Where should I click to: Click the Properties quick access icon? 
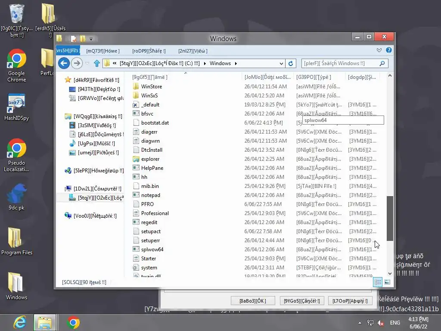pyautogui.click(x=73, y=38)
